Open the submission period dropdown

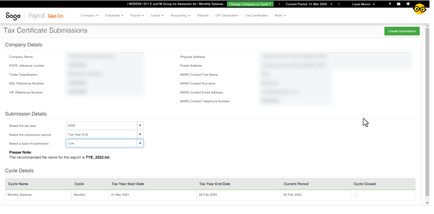[x=140, y=135]
